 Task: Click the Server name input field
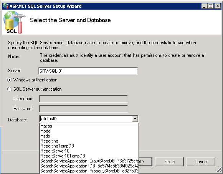coord(88,71)
